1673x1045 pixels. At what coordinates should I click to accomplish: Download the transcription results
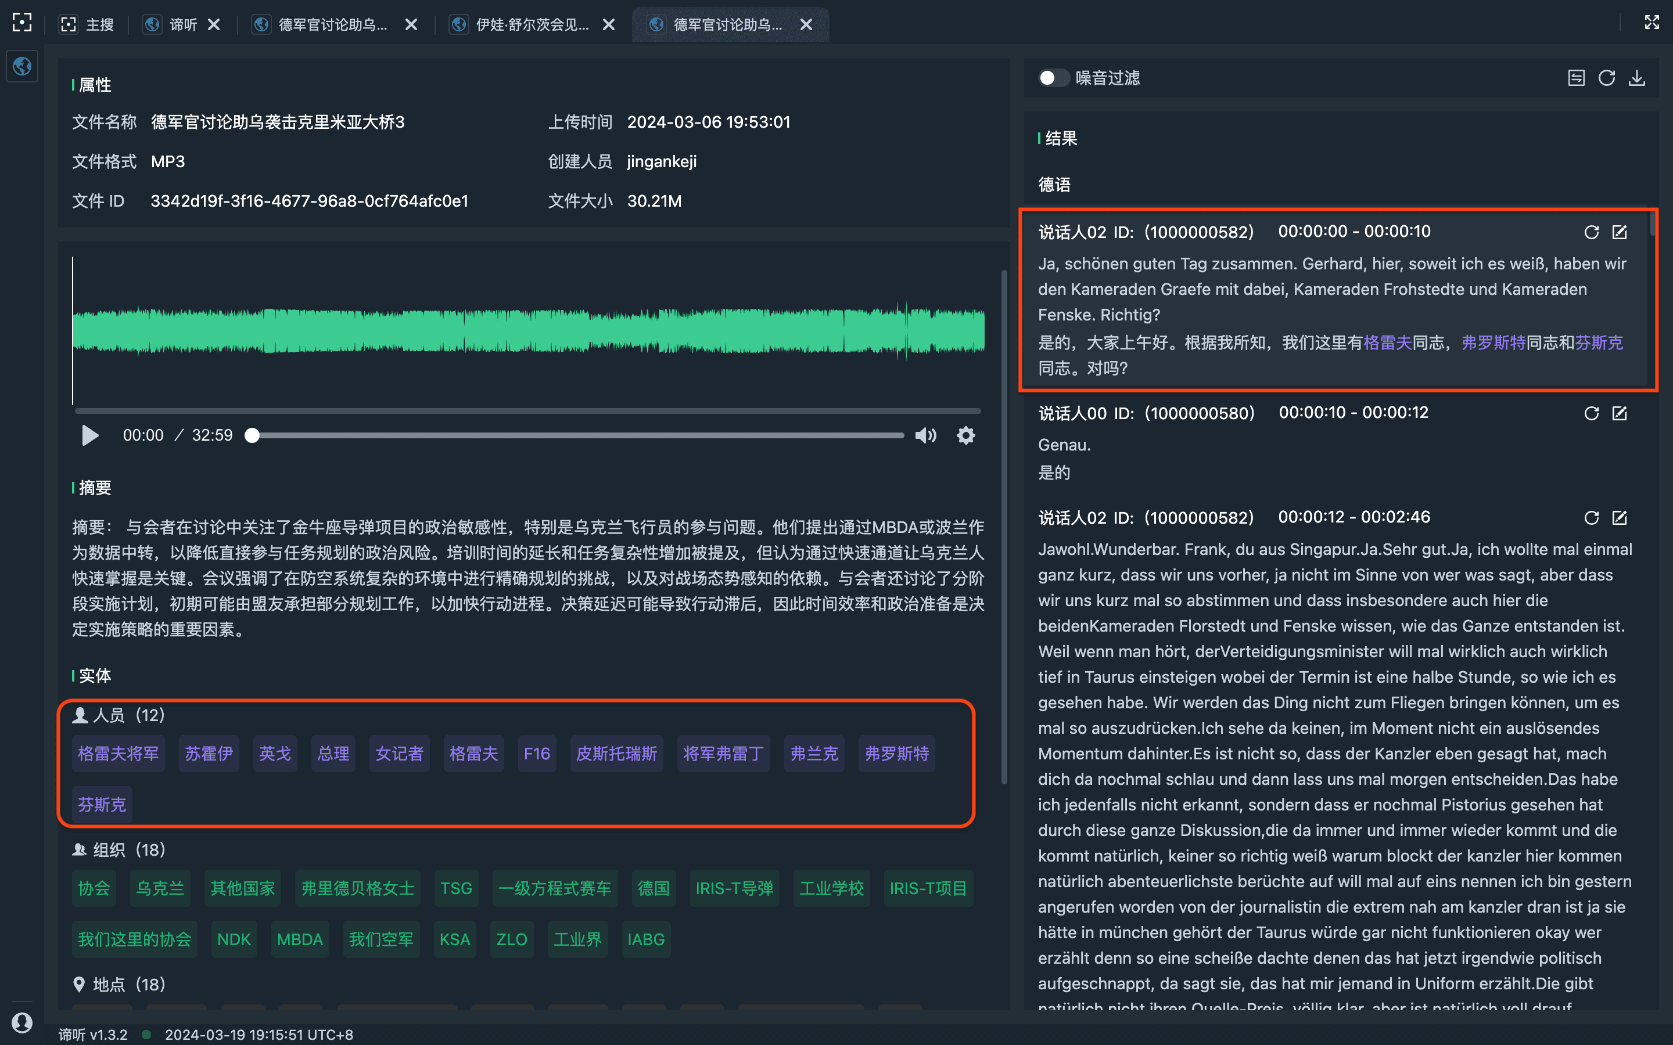1637,78
